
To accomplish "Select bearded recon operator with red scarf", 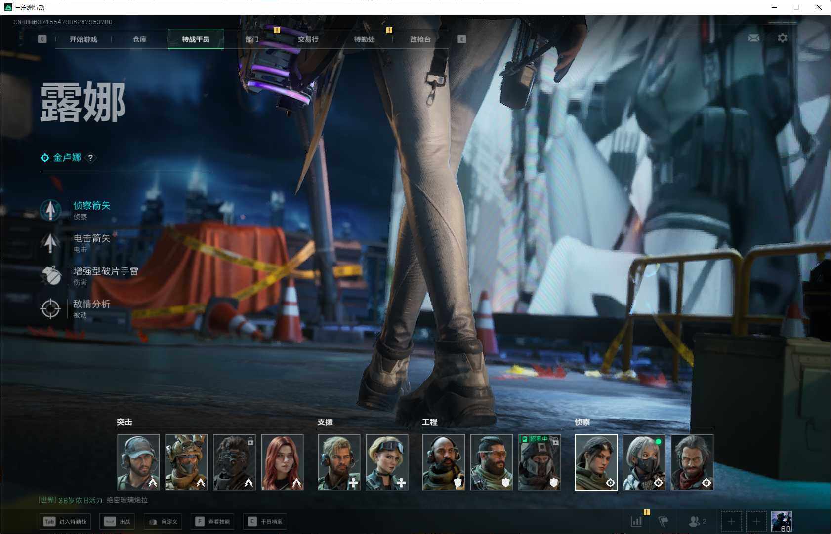I will (692, 462).
